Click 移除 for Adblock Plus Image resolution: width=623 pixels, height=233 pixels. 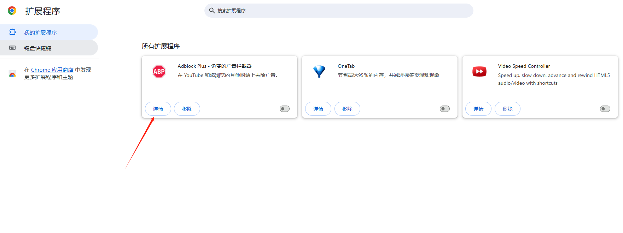pos(187,109)
